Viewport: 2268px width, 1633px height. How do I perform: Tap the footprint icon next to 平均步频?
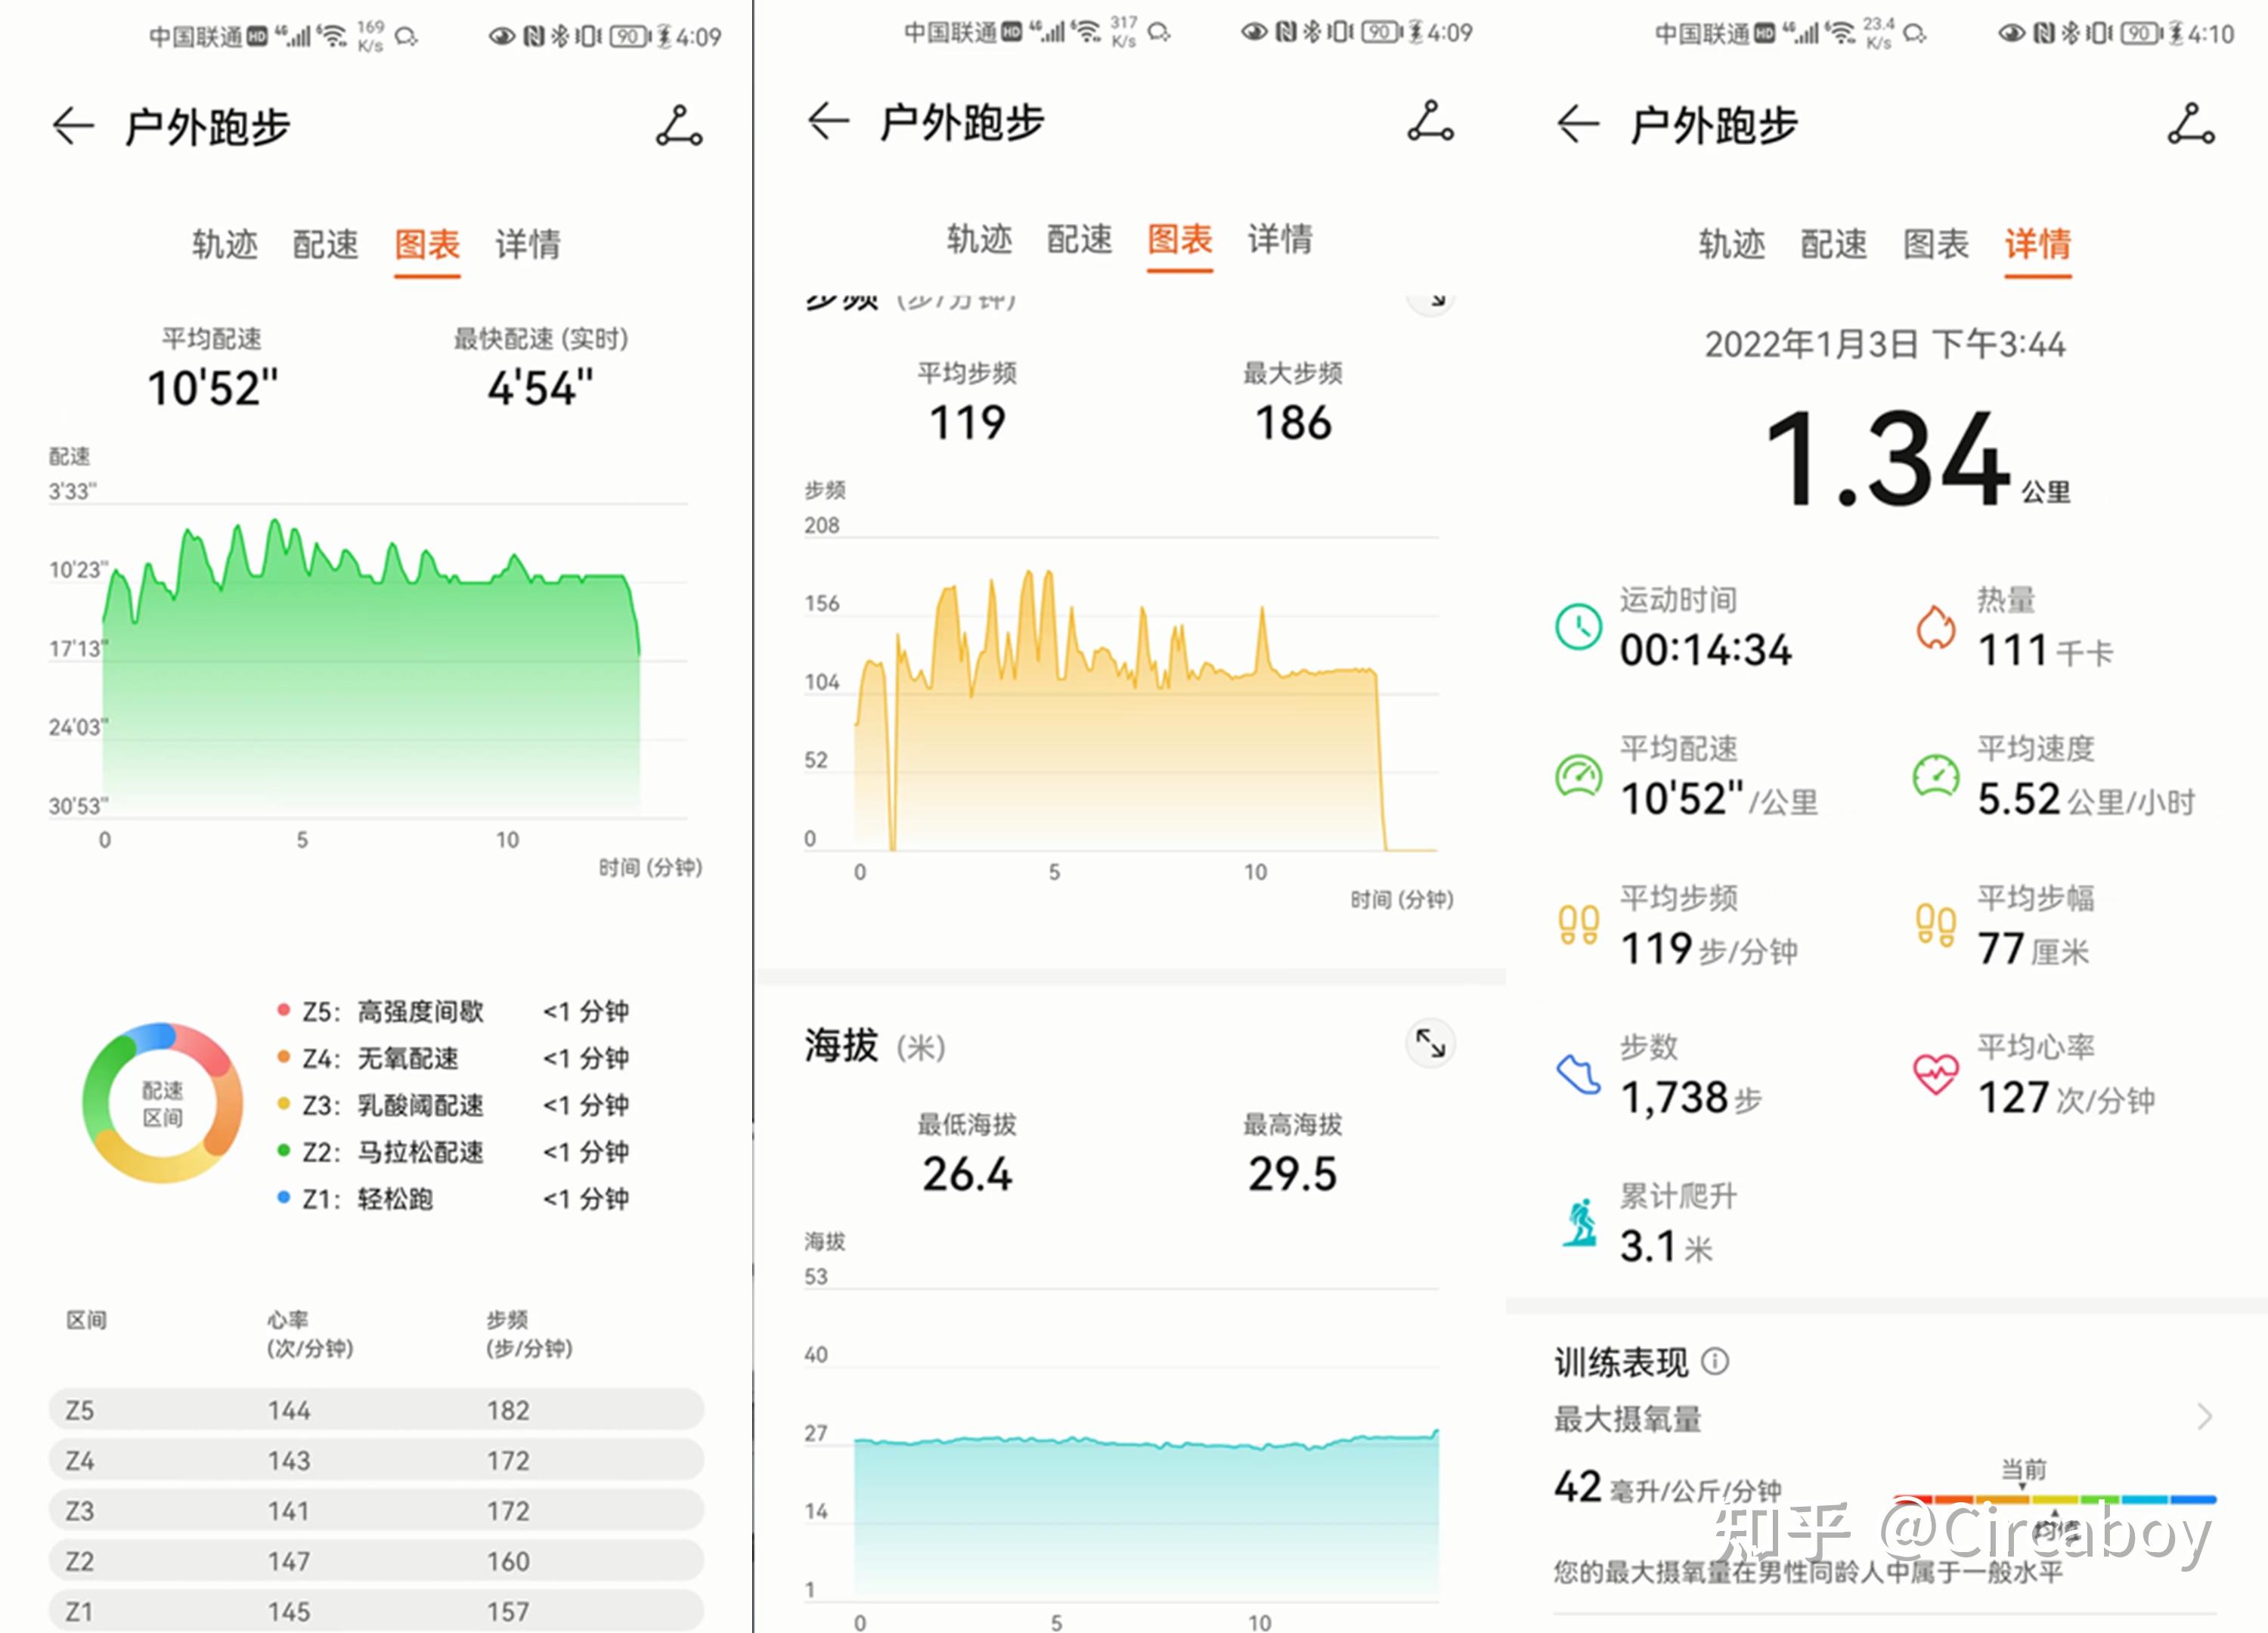click(1578, 925)
